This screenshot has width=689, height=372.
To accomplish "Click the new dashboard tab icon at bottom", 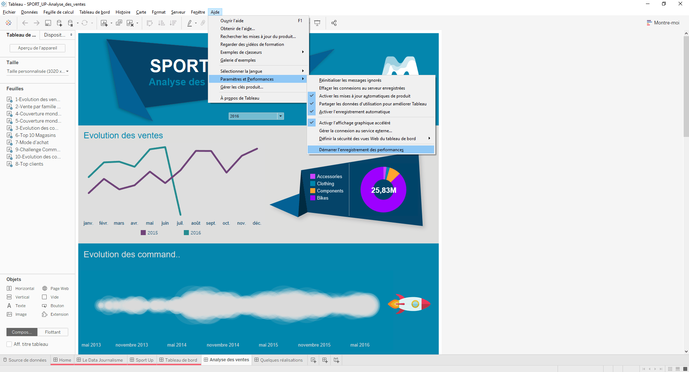I will (x=325, y=360).
